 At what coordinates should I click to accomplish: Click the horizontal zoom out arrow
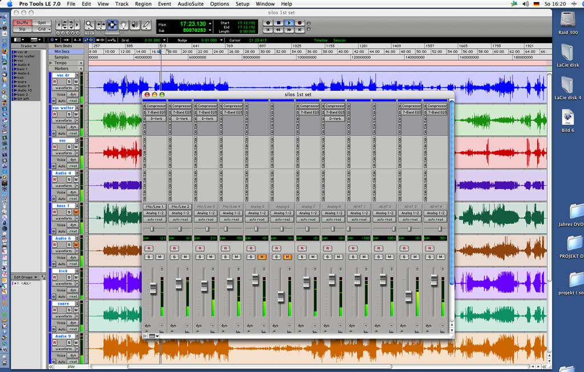click(58, 25)
